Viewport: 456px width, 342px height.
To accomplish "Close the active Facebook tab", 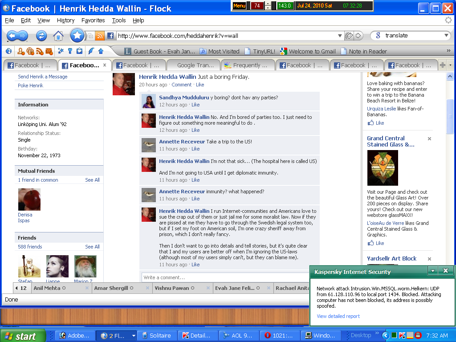I will pos(105,65).
